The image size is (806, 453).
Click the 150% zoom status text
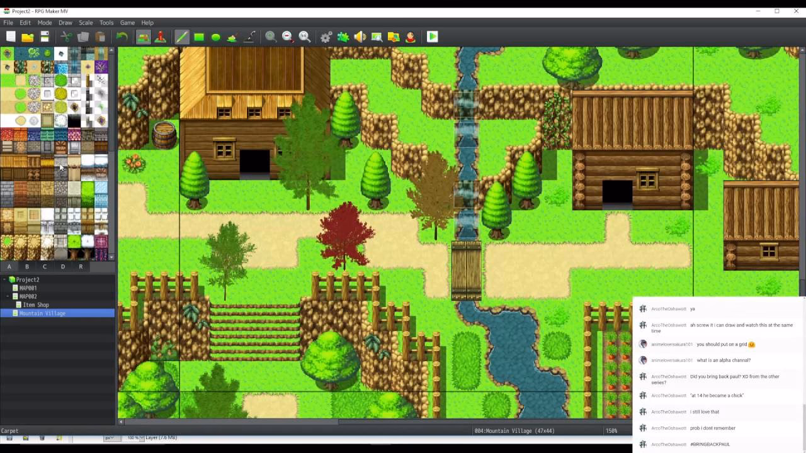pos(611,431)
